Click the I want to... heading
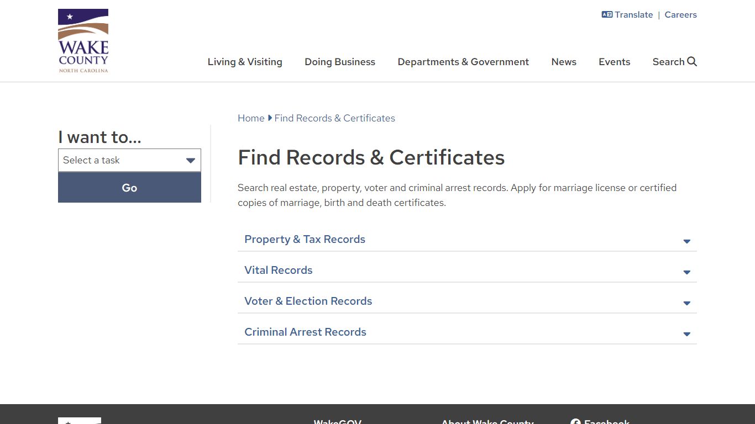The height and width of the screenshot is (424, 755). click(99, 137)
